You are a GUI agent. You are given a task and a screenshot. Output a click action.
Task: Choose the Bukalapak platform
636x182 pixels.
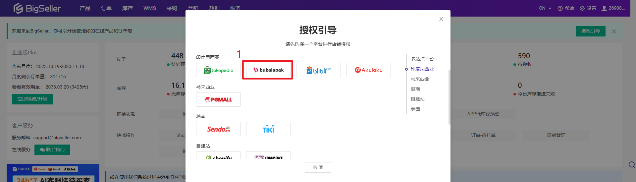pyautogui.click(x=268, y=70)
